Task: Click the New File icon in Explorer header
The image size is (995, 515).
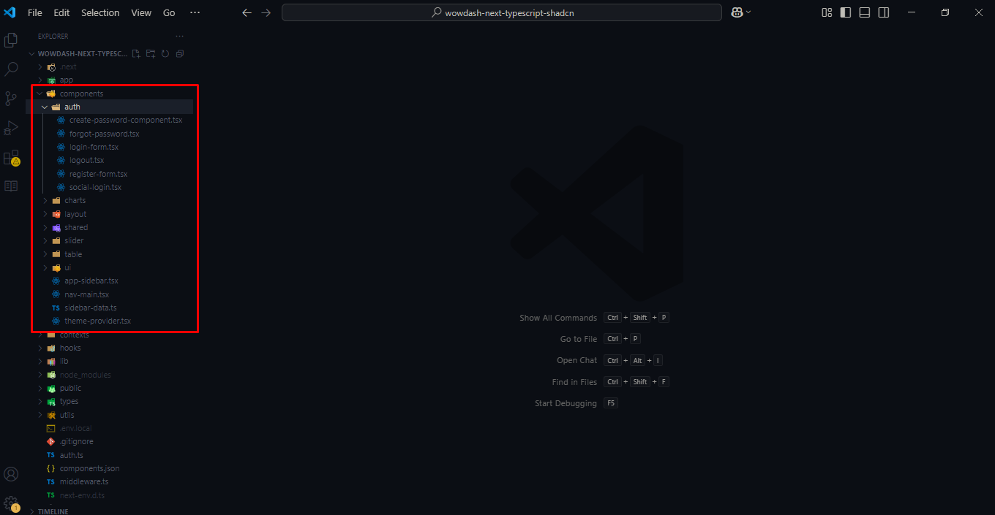Action: 135,53
